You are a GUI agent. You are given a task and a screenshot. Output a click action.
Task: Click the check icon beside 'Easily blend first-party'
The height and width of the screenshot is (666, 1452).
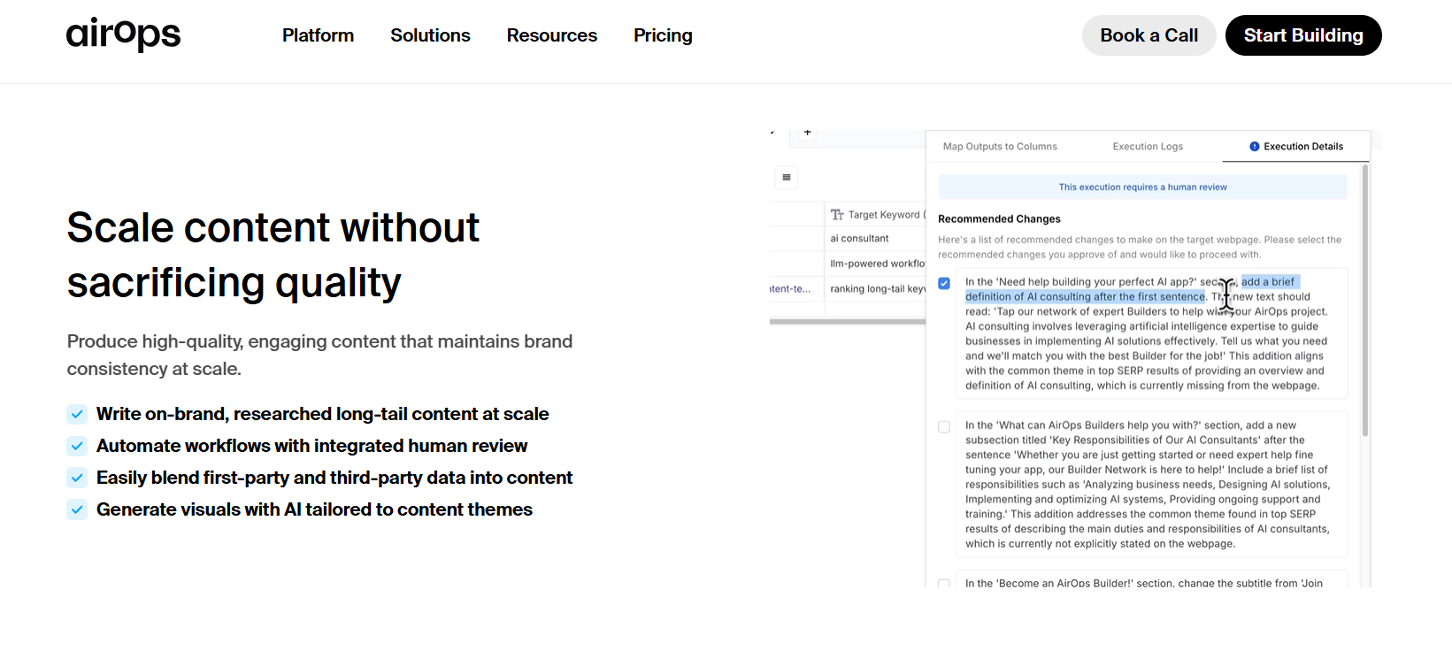tap(77, 478)
